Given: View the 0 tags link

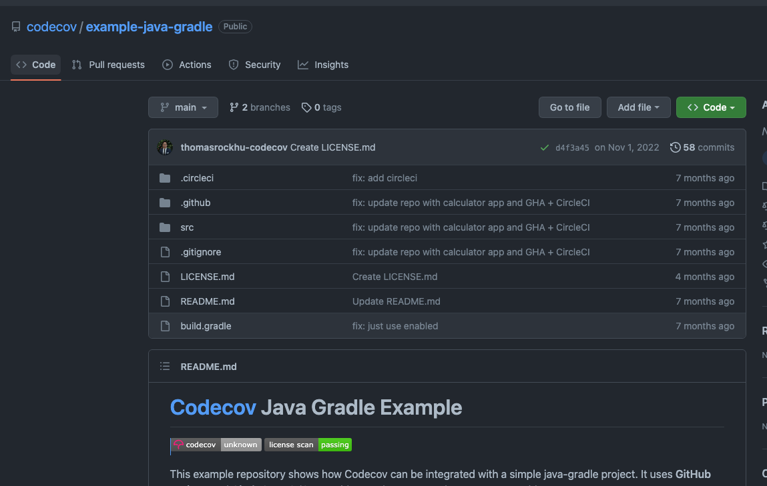Looking at the screenshot, I should 321,107.
